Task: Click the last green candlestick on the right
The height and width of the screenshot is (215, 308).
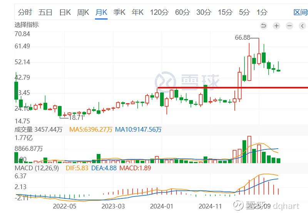Action: pos(278,70)
